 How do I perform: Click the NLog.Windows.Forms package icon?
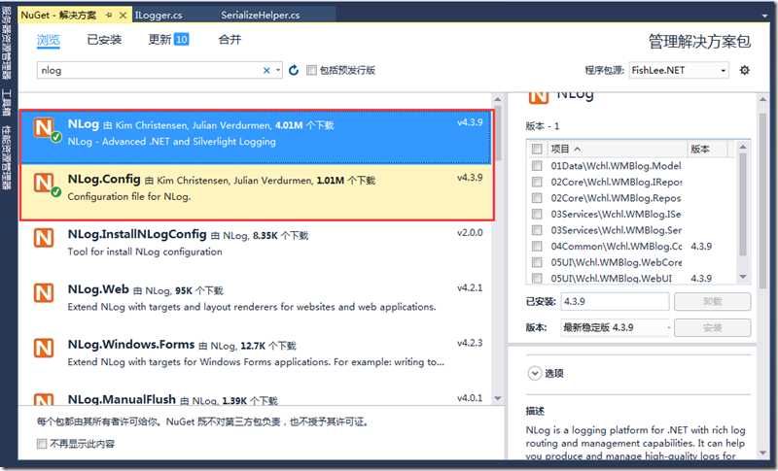click(44, 348)
